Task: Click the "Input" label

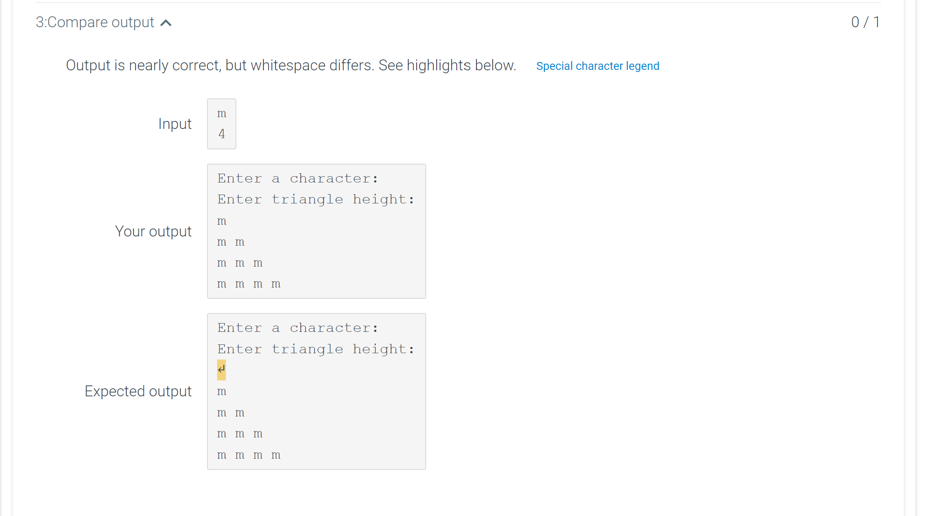Action: coord(175,124)
